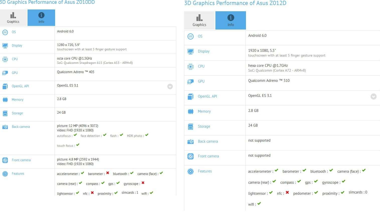Click the red X next to Z010DD barometer
Viewport: 380px width, 212px height.
coord(108,173)
